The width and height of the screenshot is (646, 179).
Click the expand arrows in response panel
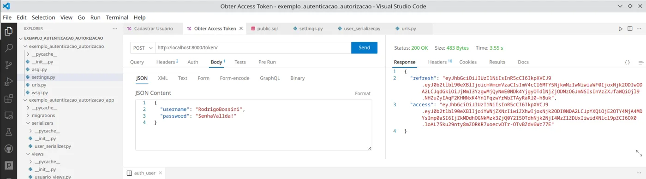[x=639, y=153]
